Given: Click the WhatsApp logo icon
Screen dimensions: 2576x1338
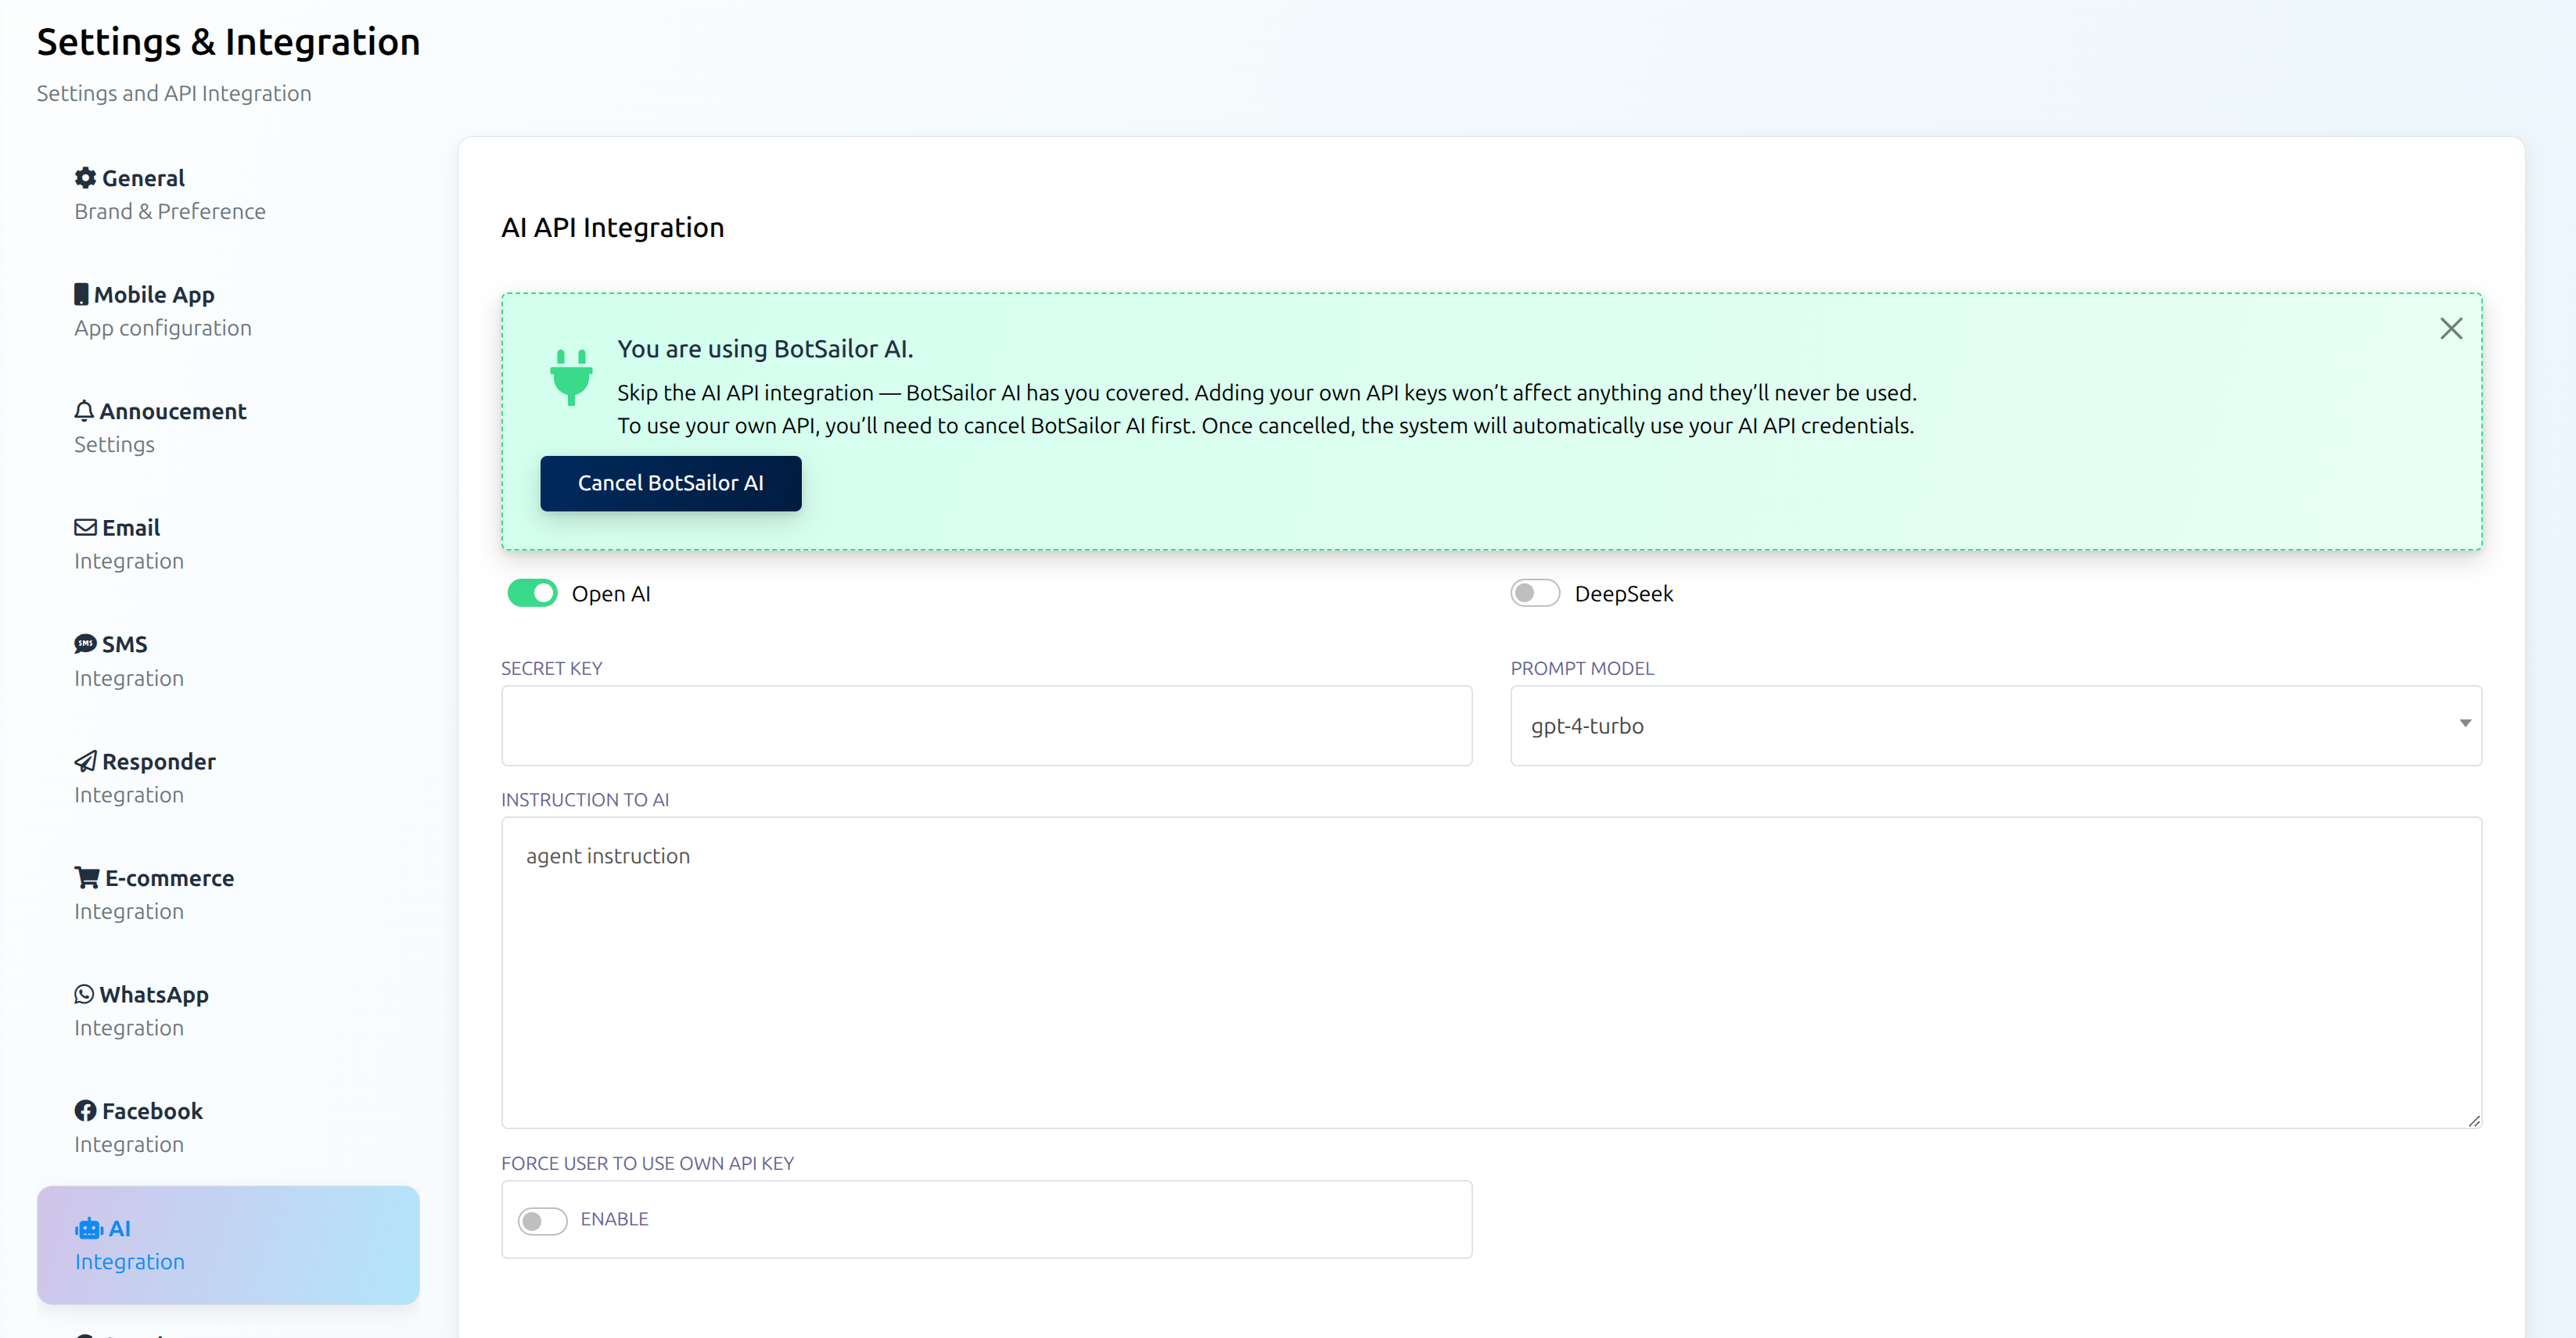Looking at the screenshot, I should coord(84,994).
